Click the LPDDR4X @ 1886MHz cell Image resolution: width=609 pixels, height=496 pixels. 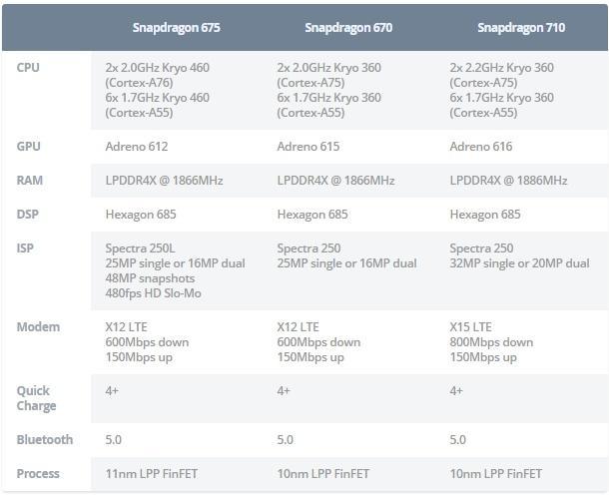pyautogui.click(x=508, y=181)
